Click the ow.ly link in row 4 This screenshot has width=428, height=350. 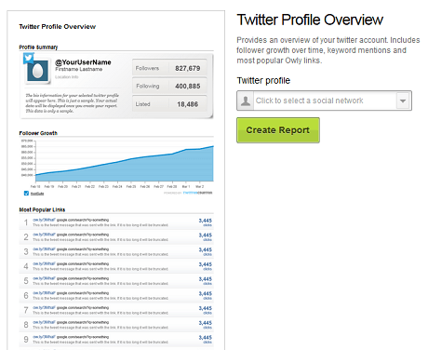(44, 263)
